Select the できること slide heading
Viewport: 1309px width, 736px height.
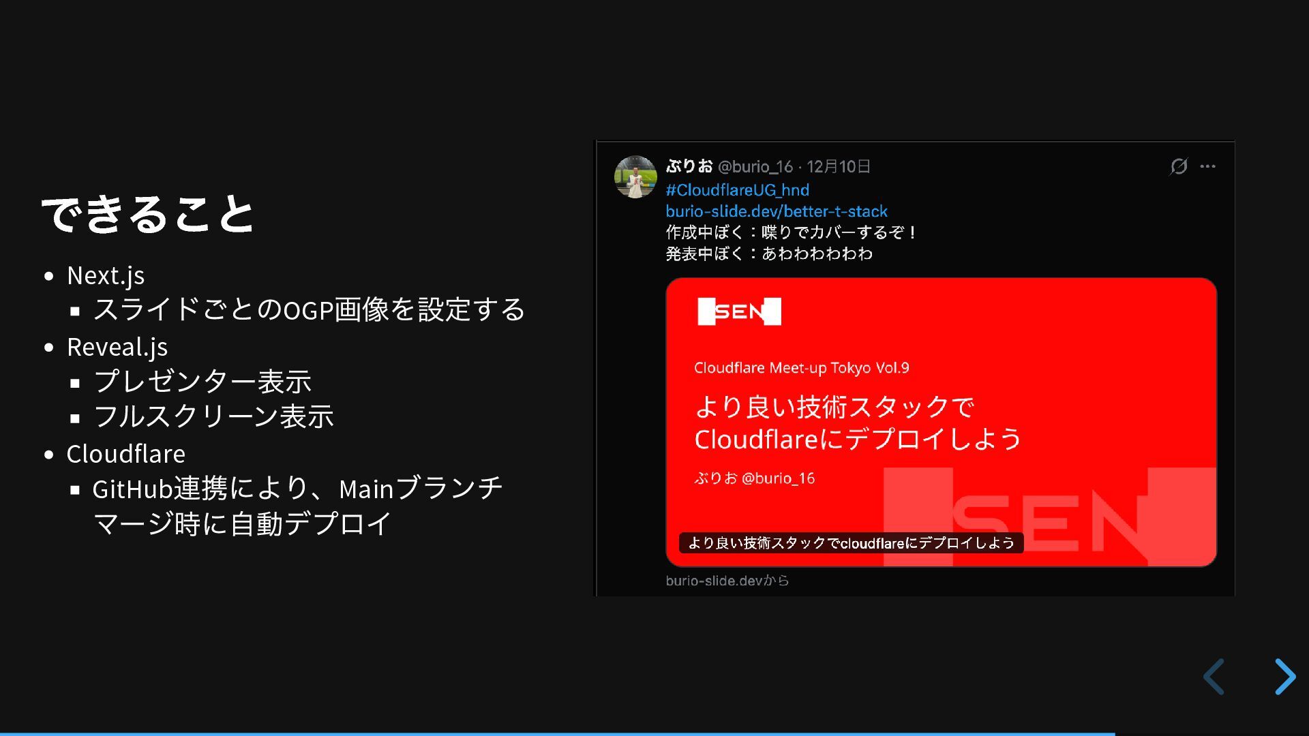148,214
